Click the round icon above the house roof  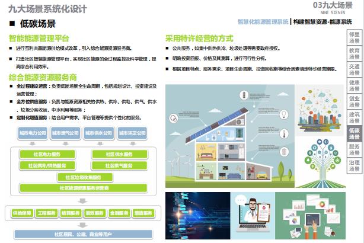(x=244, y=95)
